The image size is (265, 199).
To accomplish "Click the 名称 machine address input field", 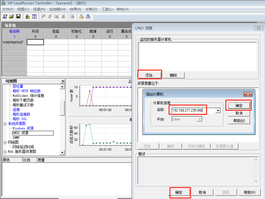I will pos(193,110).
